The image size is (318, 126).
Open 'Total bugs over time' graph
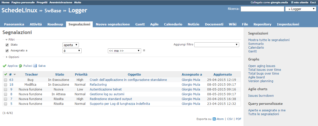pos(264,74)
